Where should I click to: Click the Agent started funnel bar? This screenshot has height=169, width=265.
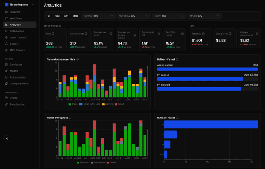pos(207,69)
